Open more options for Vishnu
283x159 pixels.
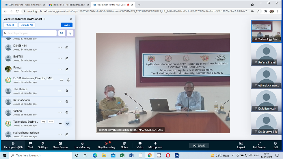pyautogui.click(x=60, y=113)
